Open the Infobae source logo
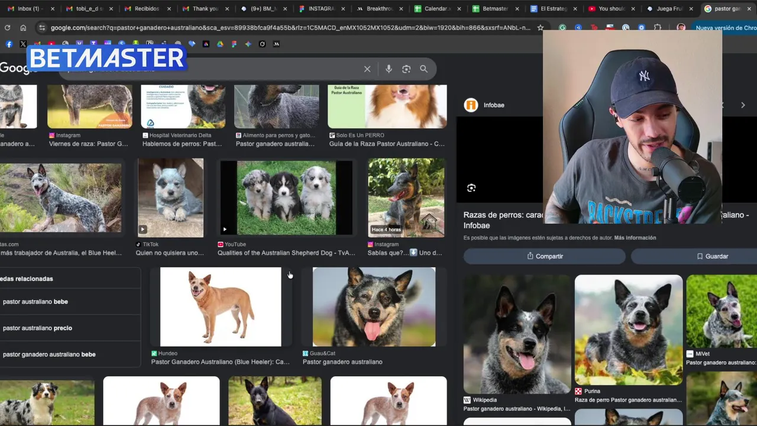The image size is (757, 426). coord(471,105)
